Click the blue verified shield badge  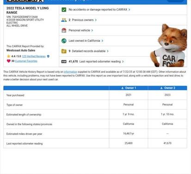[x=48, y=56]
